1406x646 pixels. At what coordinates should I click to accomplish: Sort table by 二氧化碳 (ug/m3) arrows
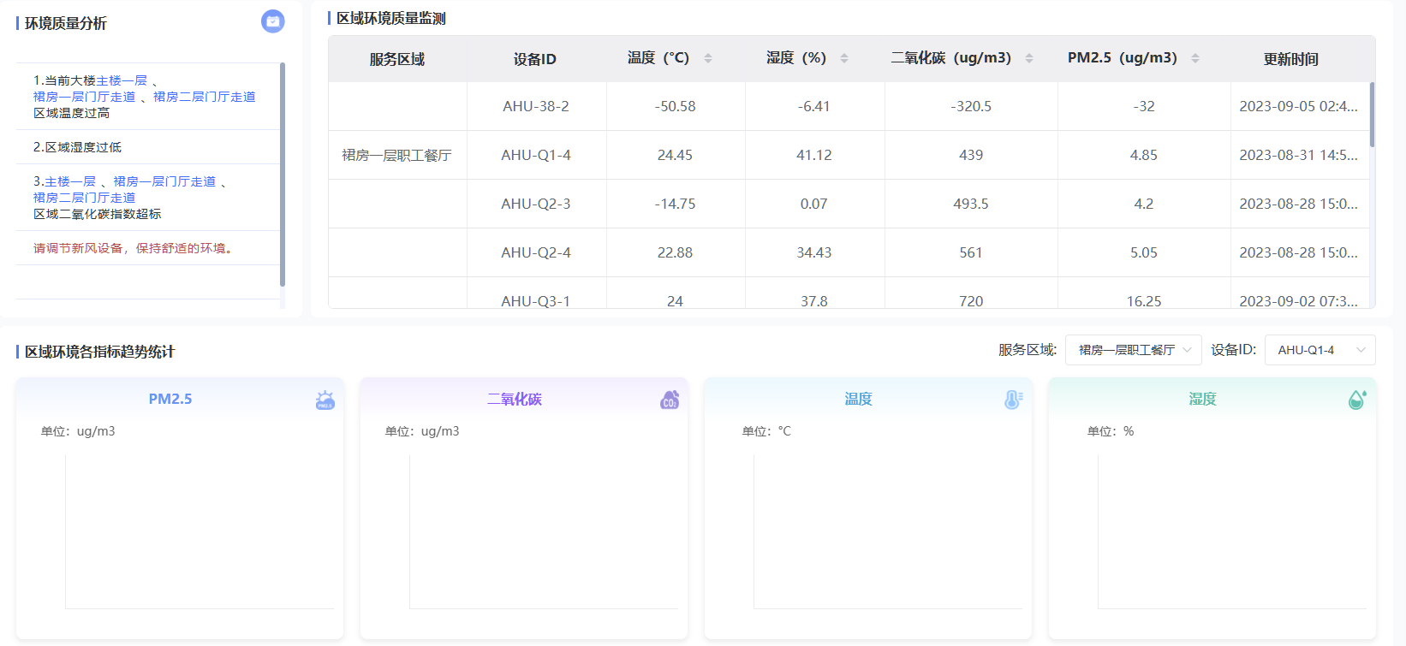pos(1029,58)
